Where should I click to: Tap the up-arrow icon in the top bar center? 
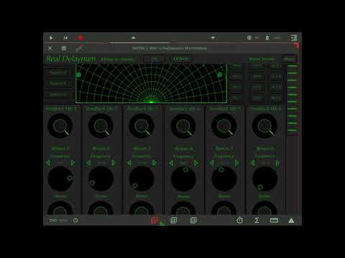click(134, 37)
